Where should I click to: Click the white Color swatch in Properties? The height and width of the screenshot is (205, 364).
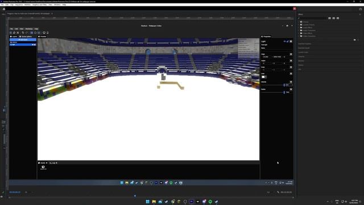click(263, 77)
